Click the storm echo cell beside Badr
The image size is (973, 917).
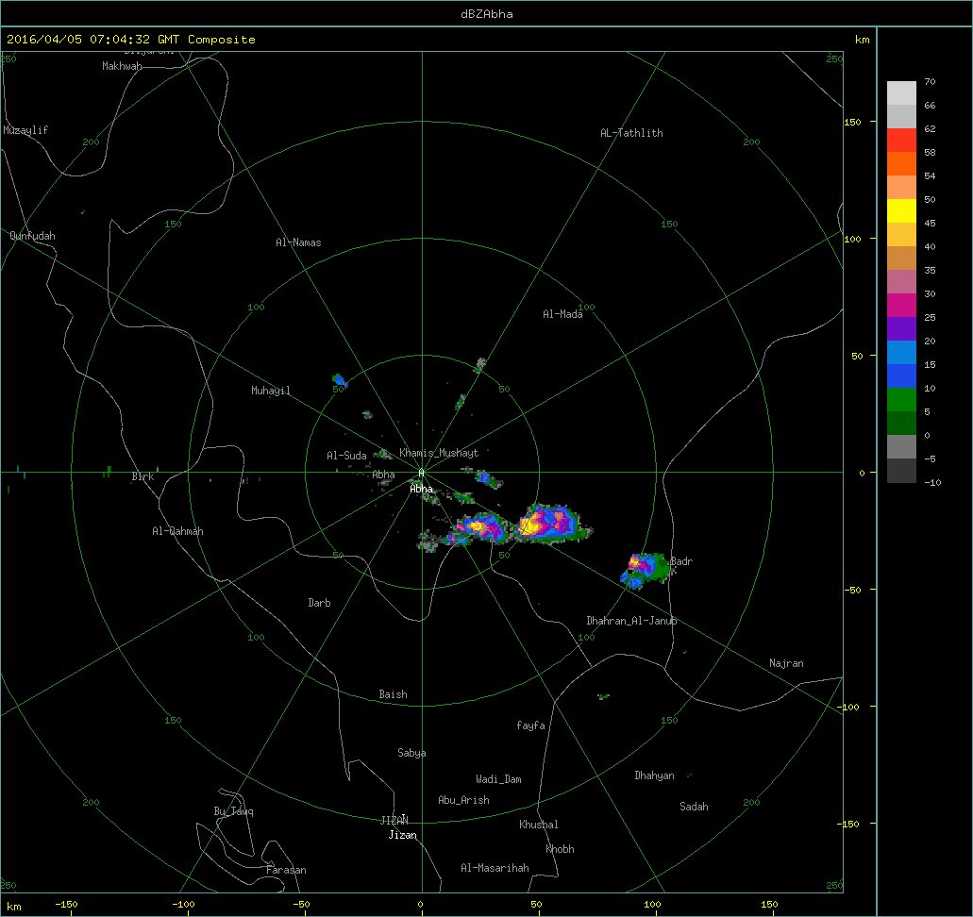point(646,570)
